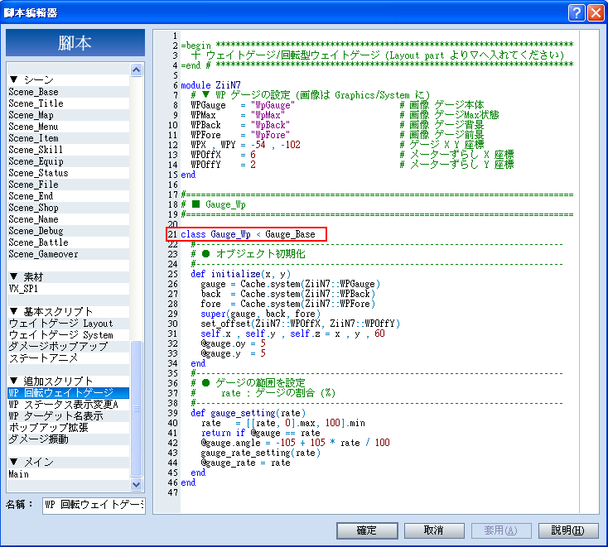This screenshot has height=547, width=608.
Task: Click the WPGauge = "WpGauge" line
Action: click(243, 105)
